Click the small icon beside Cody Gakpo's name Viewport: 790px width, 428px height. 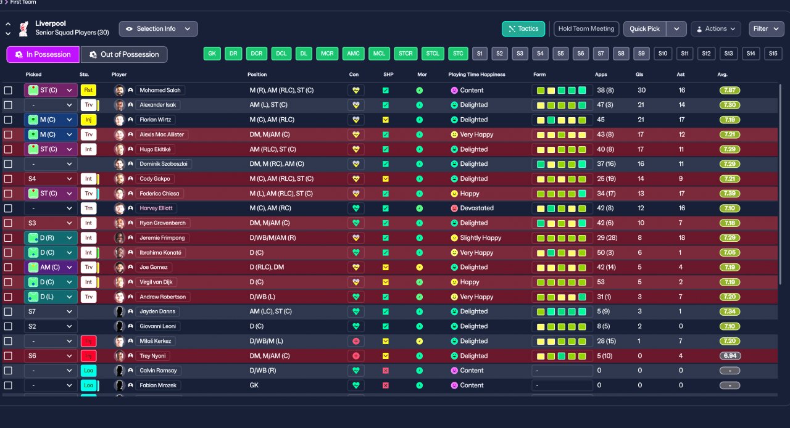(x=130, y=179)
